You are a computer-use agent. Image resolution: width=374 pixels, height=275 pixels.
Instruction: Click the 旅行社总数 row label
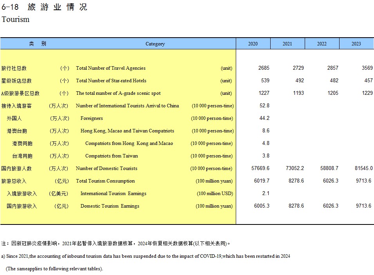click(14, 68)
